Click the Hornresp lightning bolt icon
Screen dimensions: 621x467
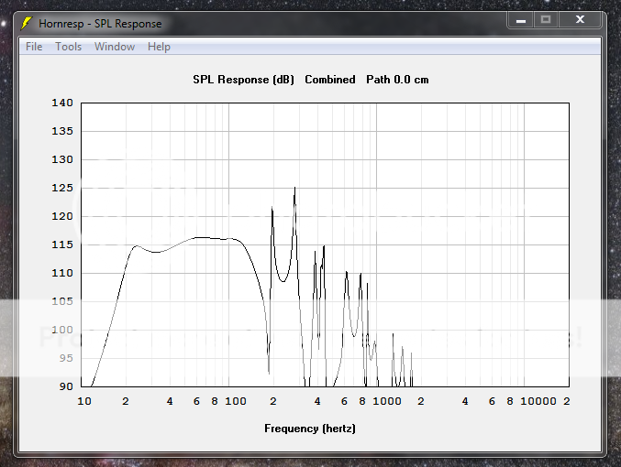[26, 23]
